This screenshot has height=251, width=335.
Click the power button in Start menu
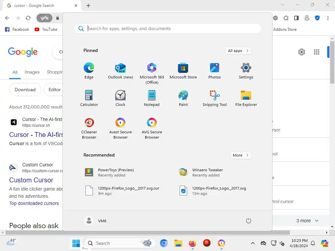249,221
